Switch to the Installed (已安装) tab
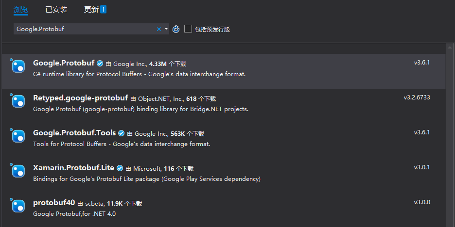The image size is (455, 227). point(56,10)
